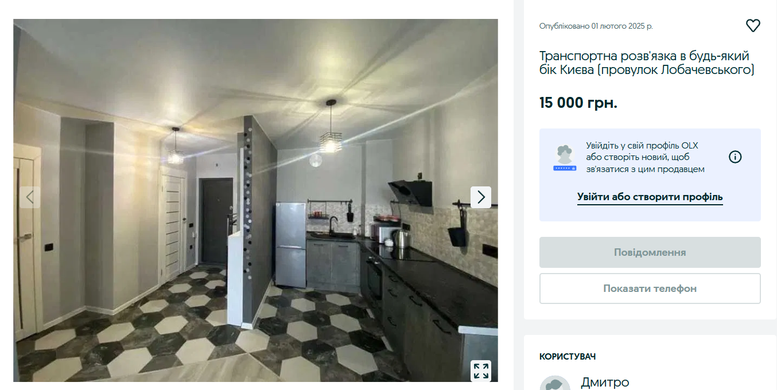Open seller profile via name Дмитро
Screen dimensions: 777x390
pyautogui.click(x=605, y=382)
